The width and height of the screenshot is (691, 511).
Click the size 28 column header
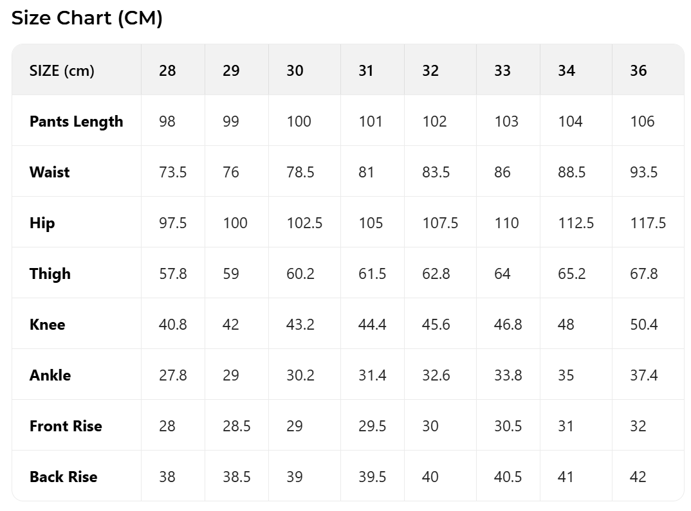167,71
